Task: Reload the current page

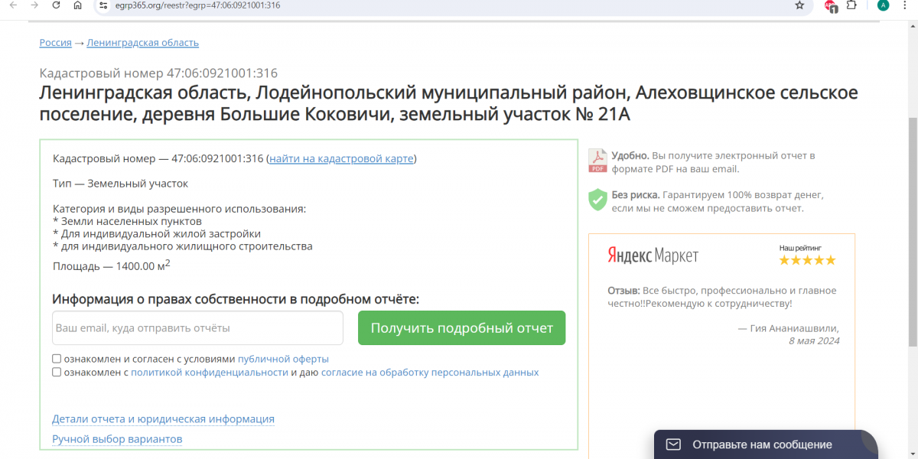Action: coord(56,5)
